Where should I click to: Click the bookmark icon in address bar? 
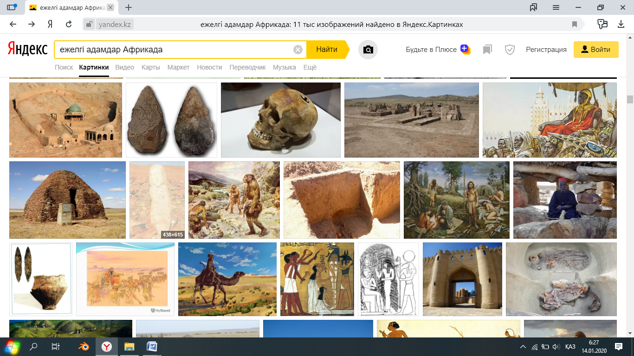pos(575,25)
